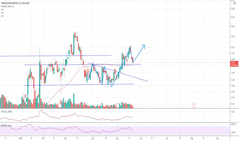Click the current price label 3.71
The width and height of the screenshot is (239, 141).
point(233,63)
